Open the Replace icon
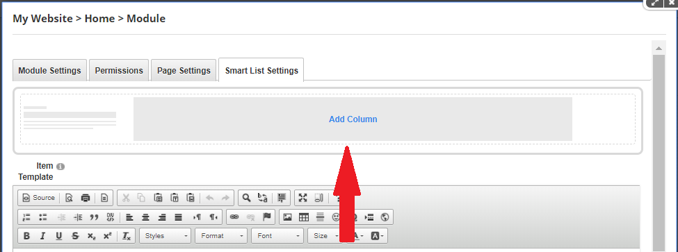 tap(262, 198)
